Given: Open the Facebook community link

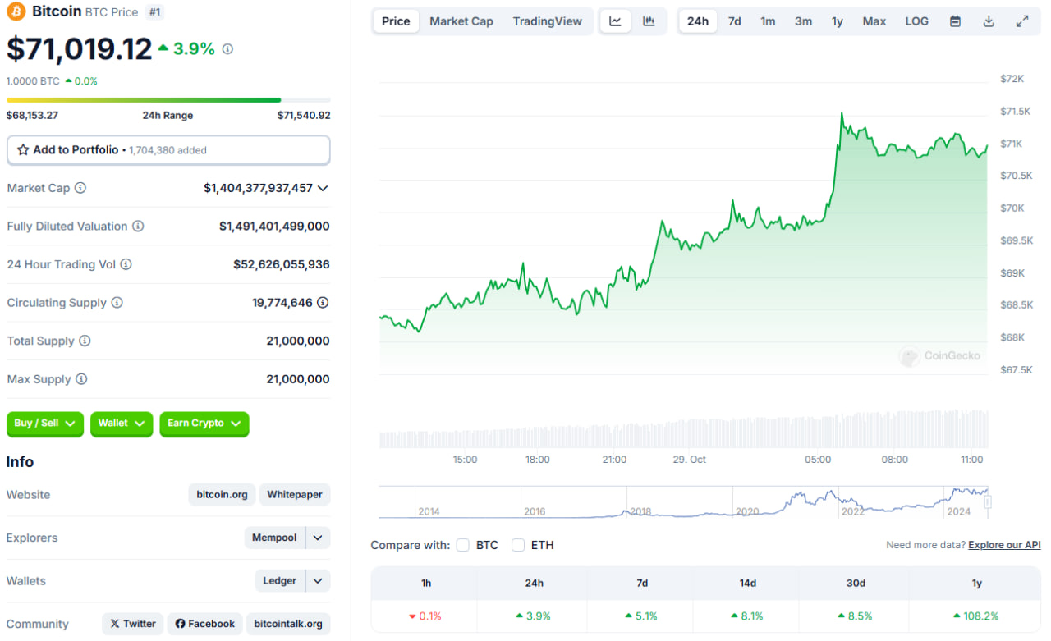Looking at the screenshot, I should 205,624.
